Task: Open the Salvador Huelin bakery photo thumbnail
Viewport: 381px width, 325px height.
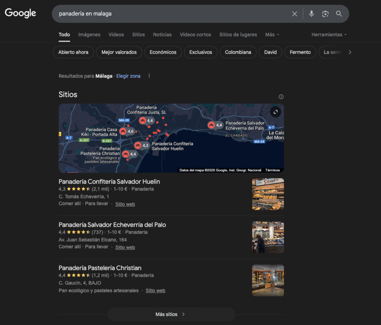Action: [x=268, y=194]
